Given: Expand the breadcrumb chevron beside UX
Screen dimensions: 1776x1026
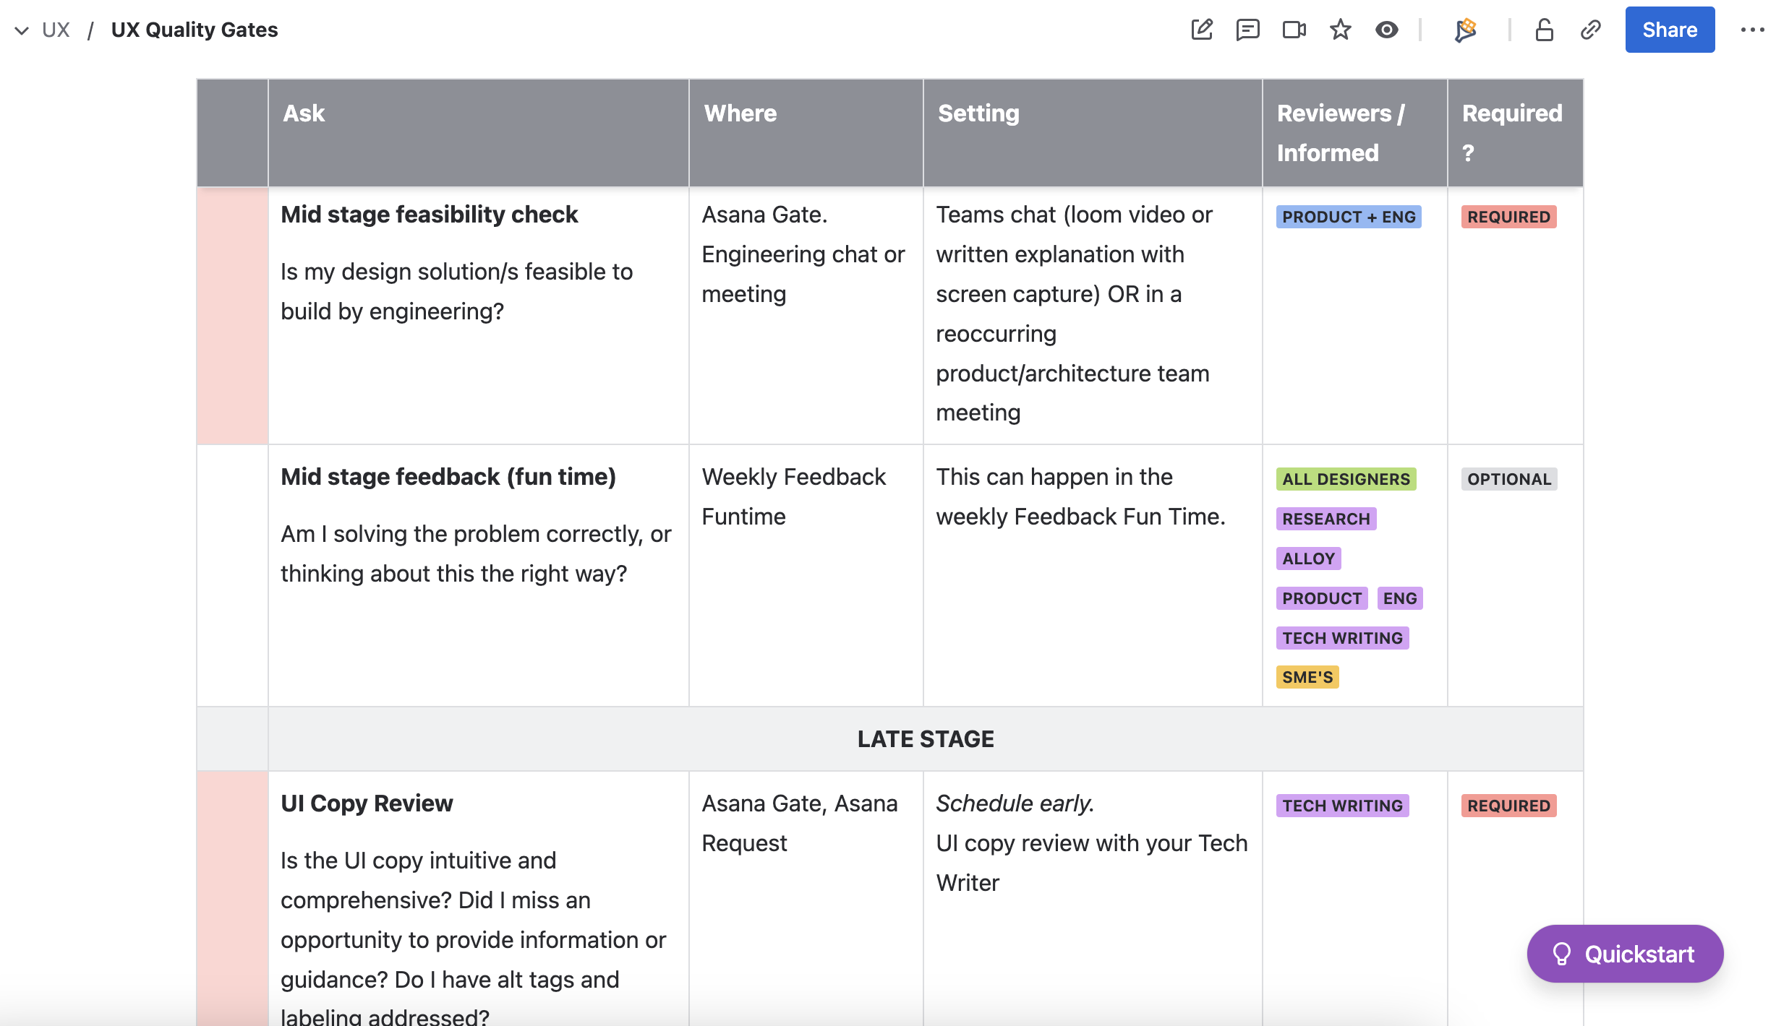Looking at the screenshot, I should (22, 30).
